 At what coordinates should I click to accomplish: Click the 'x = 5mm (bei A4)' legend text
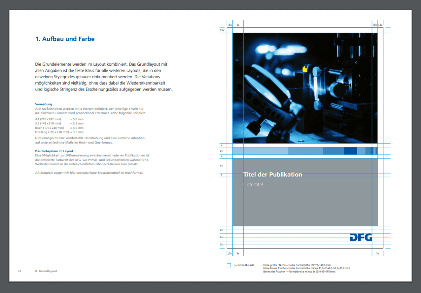(244, 265)
